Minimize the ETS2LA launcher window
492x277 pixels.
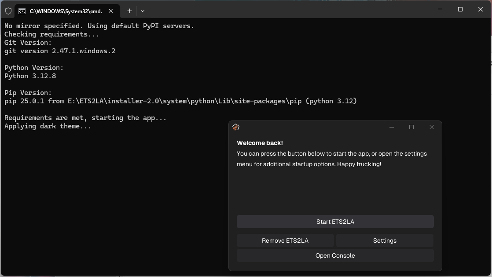pos(392,127)
